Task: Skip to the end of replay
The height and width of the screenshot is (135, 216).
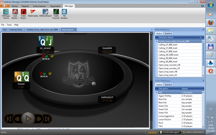Action: point(47,119)
